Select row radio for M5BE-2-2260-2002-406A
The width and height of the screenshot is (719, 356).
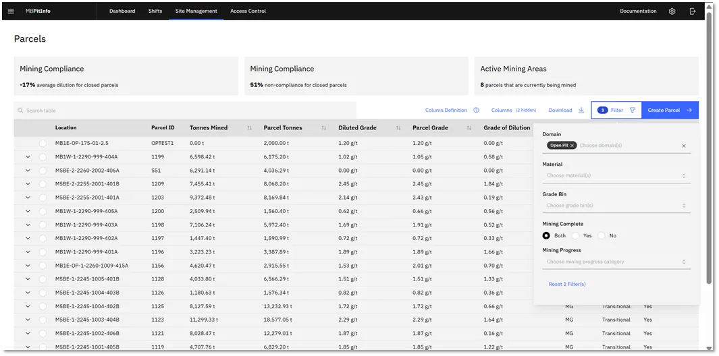(43, 171)
